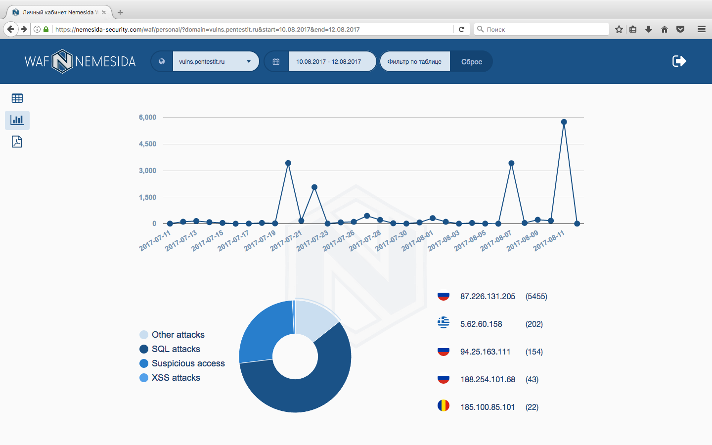Click the 6,000 y-axis label
Image resolution: width=712 pixels, height=445 pixels.
(x=147, y=117)
